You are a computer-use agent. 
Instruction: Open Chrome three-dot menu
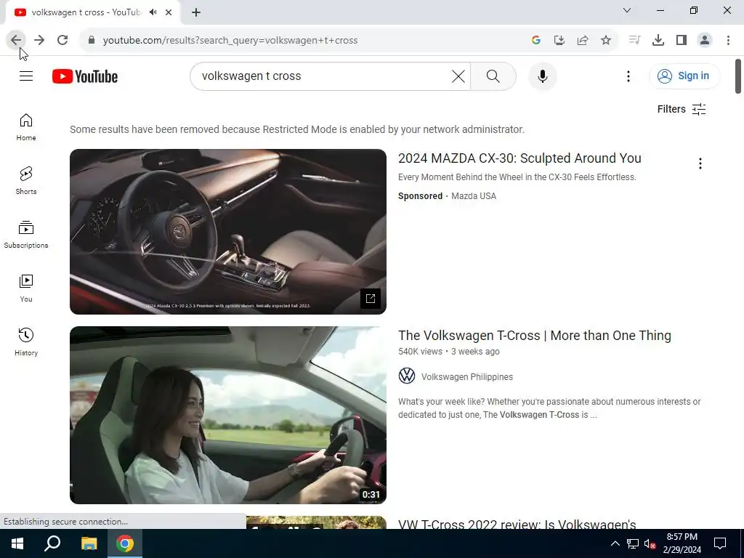(x=728, y=41)
